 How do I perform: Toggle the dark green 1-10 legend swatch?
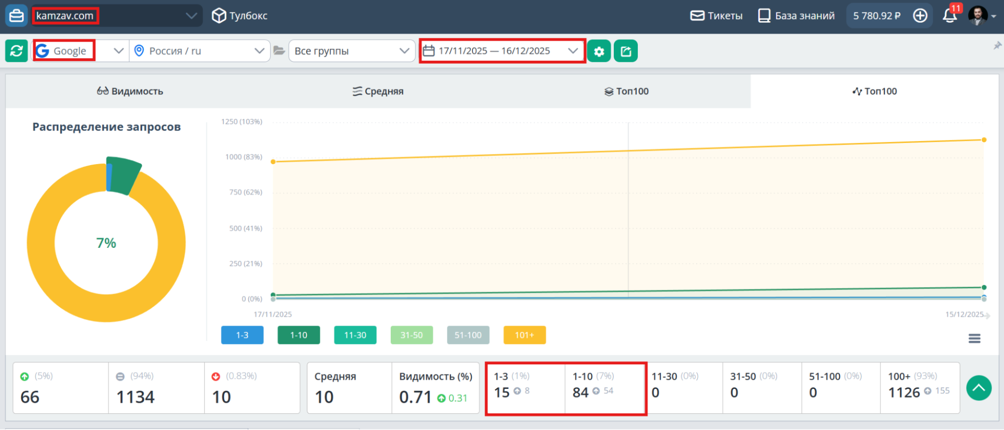(298, 335)
